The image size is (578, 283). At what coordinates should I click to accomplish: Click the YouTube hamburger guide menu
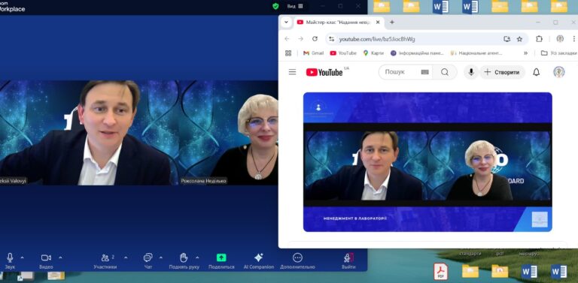click(x=292, y=72)
